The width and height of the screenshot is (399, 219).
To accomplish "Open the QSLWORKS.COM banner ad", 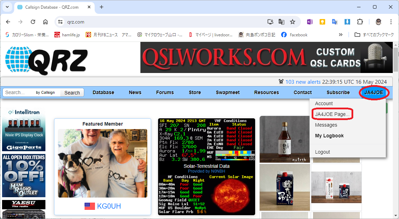I will click(x=267, y=57).
